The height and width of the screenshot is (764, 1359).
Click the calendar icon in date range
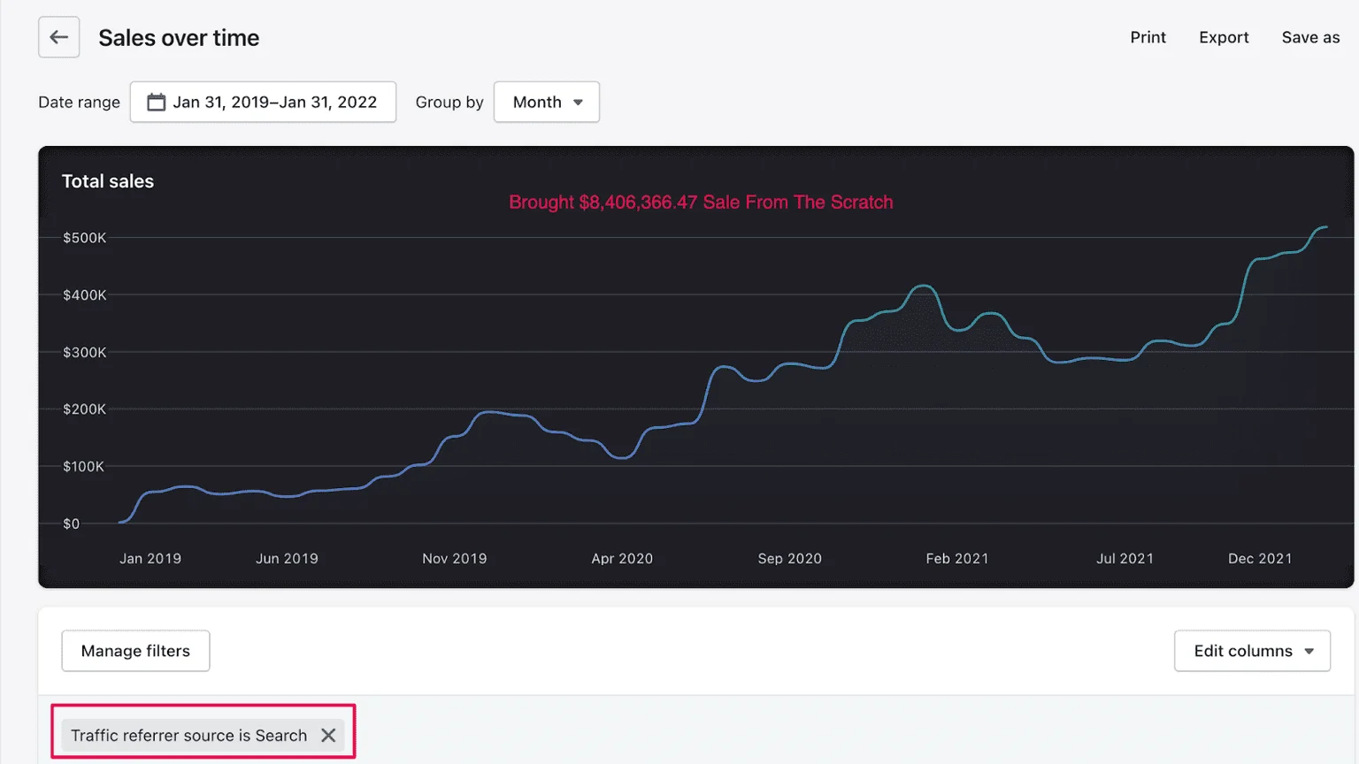tap(156, 103)
